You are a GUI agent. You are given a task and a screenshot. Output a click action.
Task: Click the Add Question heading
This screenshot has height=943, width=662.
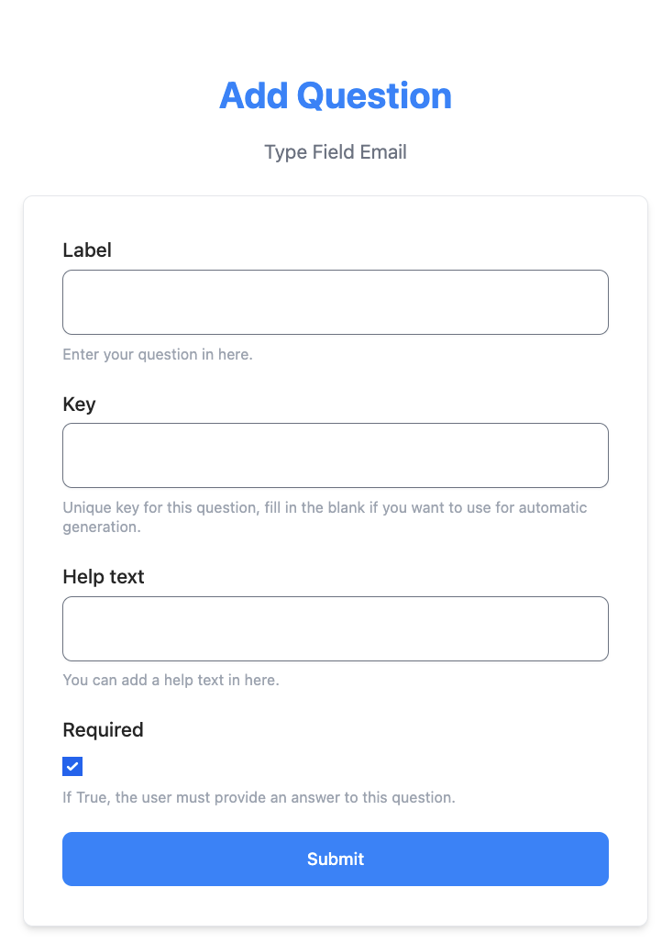coord(336,95)
